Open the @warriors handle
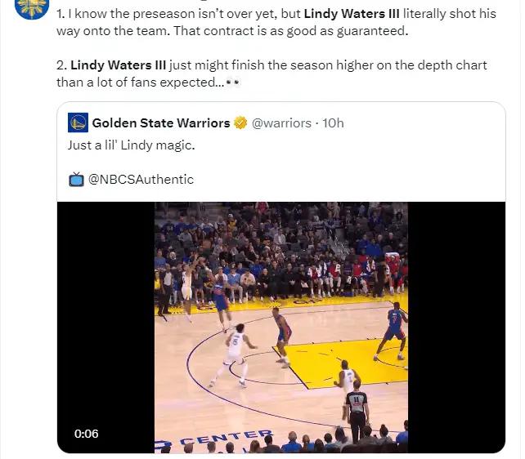525x459 pixels. coord(281,123)
